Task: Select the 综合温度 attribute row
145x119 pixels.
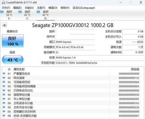Action: 71,78
